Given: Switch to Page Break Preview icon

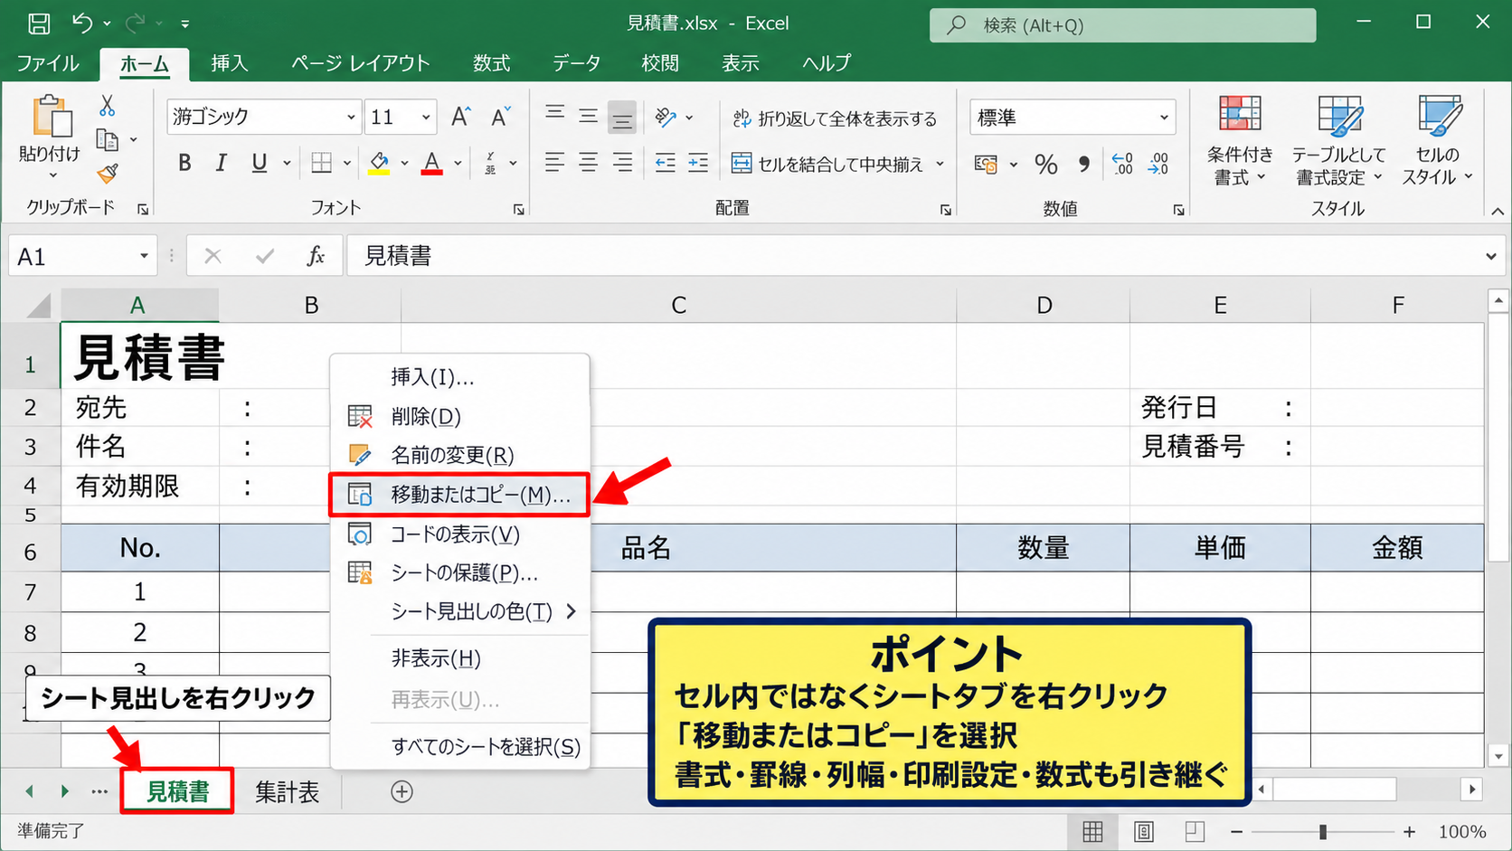Looking at the screenshot, I should coord(1195,832).
